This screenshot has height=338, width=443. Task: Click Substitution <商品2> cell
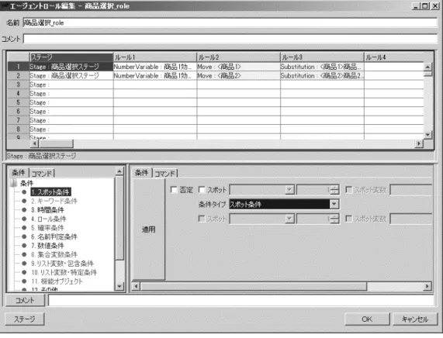322,76
